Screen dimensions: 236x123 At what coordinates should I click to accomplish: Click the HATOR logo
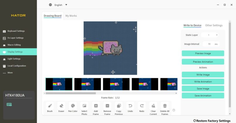pyautogui.click(x=18, y=15)
